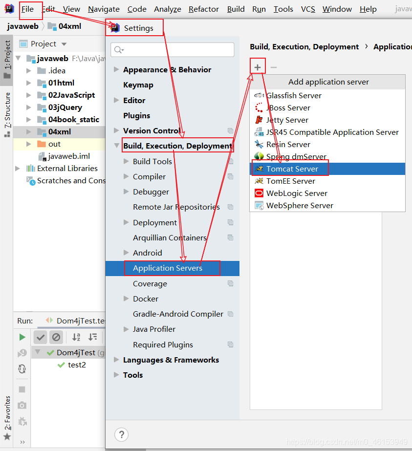Click the add application server plus button
The width and height of the screenshot is (412, 451).
[258, 67]
